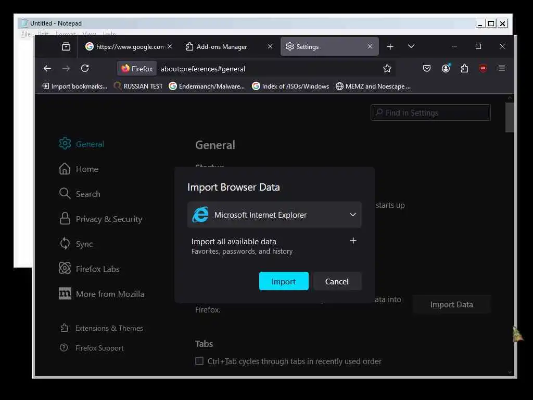Viewport: 533px width, 400px height.
Task: Open the Firefox account icon
Action: (446, 68)
